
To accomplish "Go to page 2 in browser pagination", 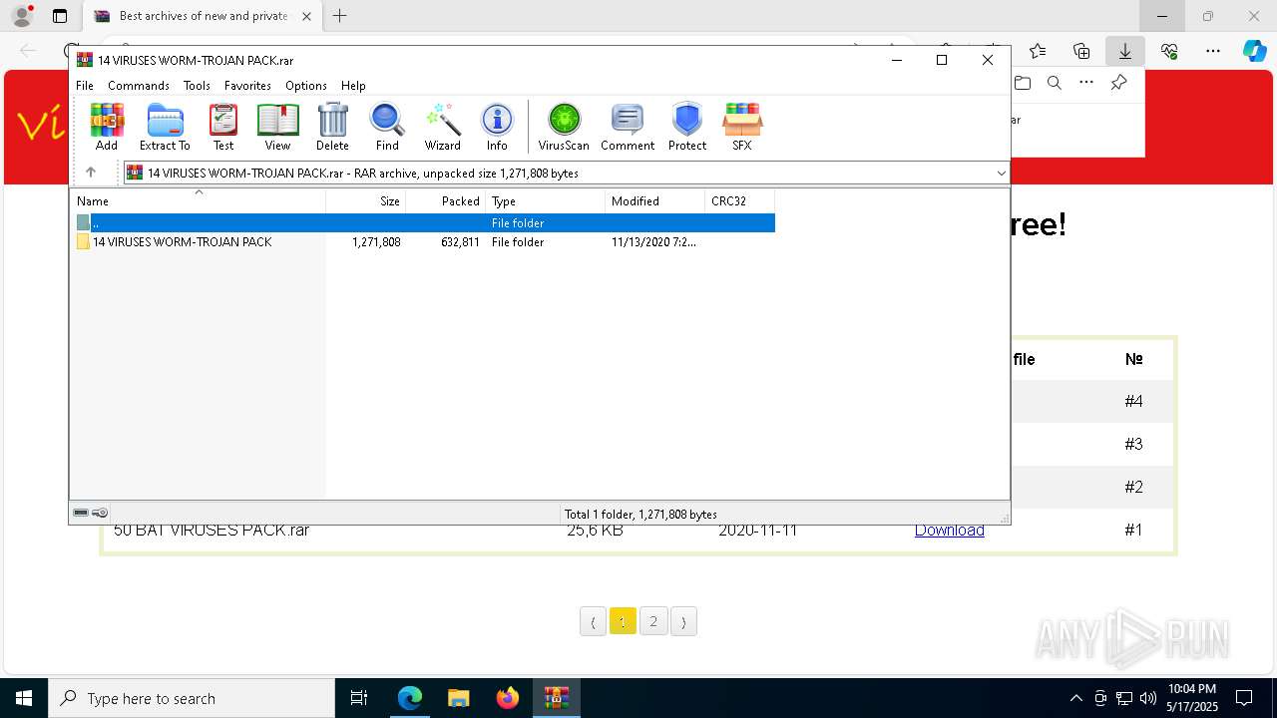I will click(653, 621).
